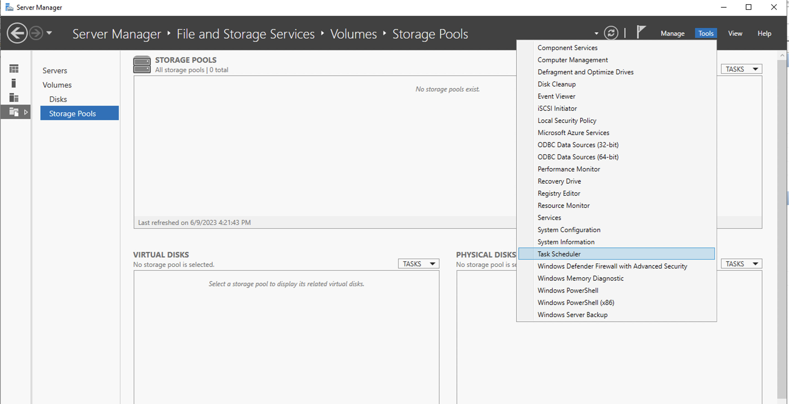Click the back navigation arrow icon

pyautogui.click(x=17, y=33)
